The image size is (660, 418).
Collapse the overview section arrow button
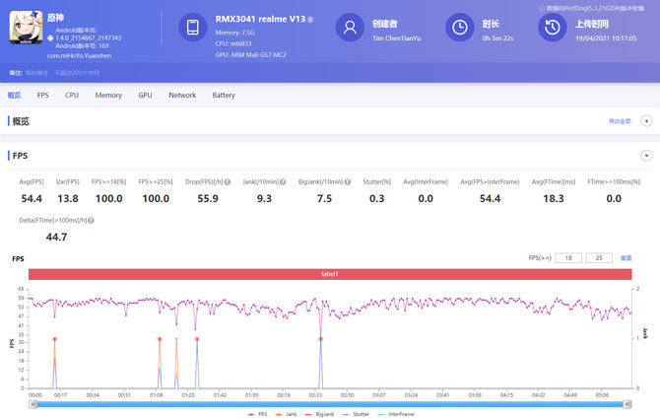click(x=646, y=121)
